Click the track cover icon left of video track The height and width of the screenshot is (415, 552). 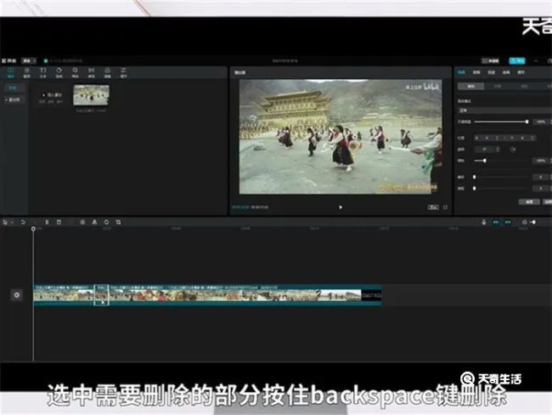(x=16, y=295)
